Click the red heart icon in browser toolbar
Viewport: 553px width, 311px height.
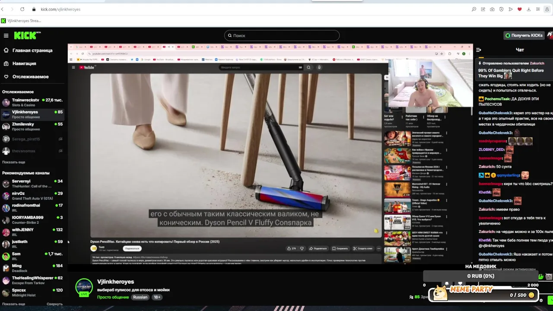coord(519,9)
